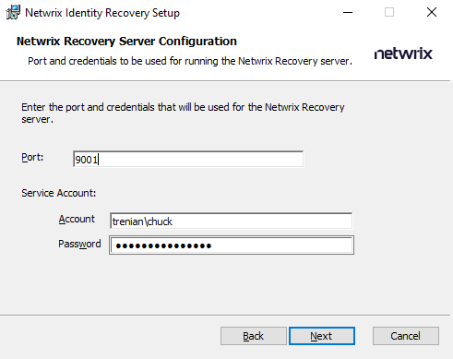This screenshot has height=359, width=453.
Task: Click into the Password field
Action: (232, 245)
